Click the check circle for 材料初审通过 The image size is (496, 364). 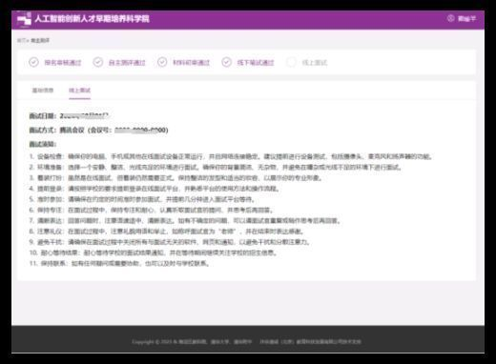point(162,62)
